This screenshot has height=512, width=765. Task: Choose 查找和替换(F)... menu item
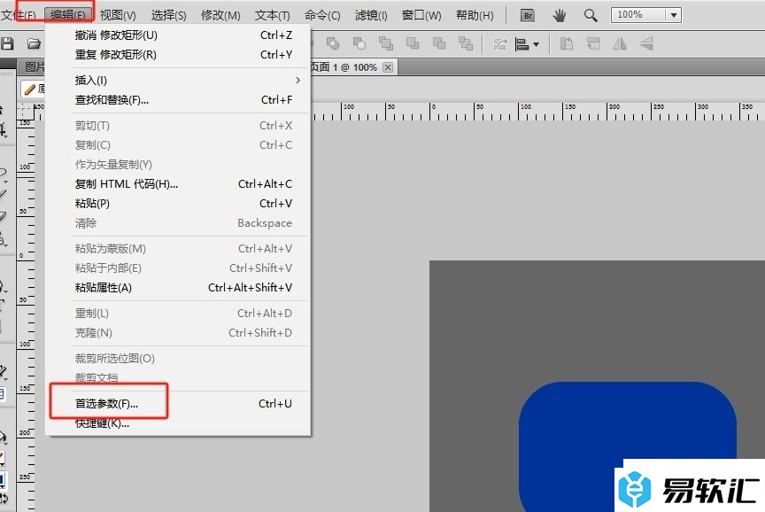pos(178,99)
